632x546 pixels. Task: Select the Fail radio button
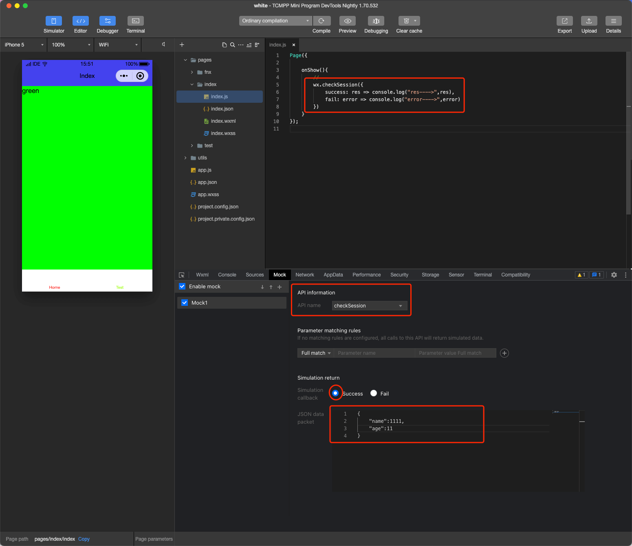coord(374,393)
